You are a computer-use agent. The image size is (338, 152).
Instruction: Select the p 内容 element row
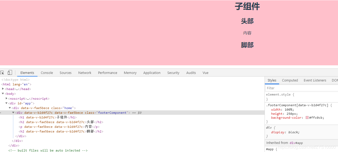coord(59,127)
